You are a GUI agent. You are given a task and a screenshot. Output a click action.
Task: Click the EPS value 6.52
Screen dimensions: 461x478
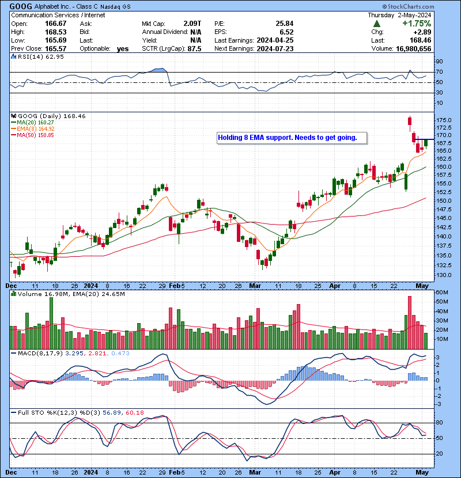[286, 32]
